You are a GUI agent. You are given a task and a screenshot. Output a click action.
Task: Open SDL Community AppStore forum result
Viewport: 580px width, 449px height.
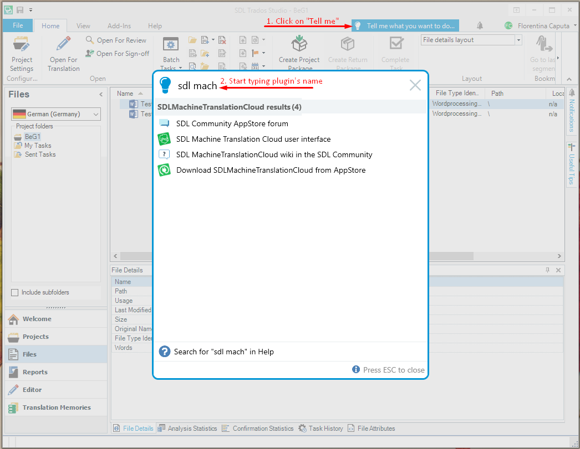click(x=232, y=123)
